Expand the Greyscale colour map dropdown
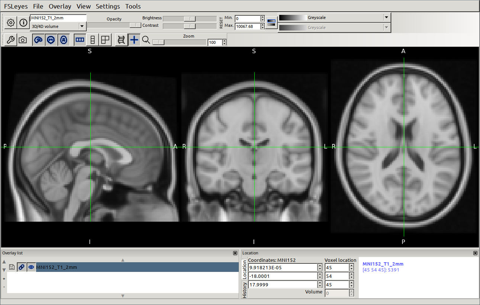The image size is (480, 305). tap(386, 17)
